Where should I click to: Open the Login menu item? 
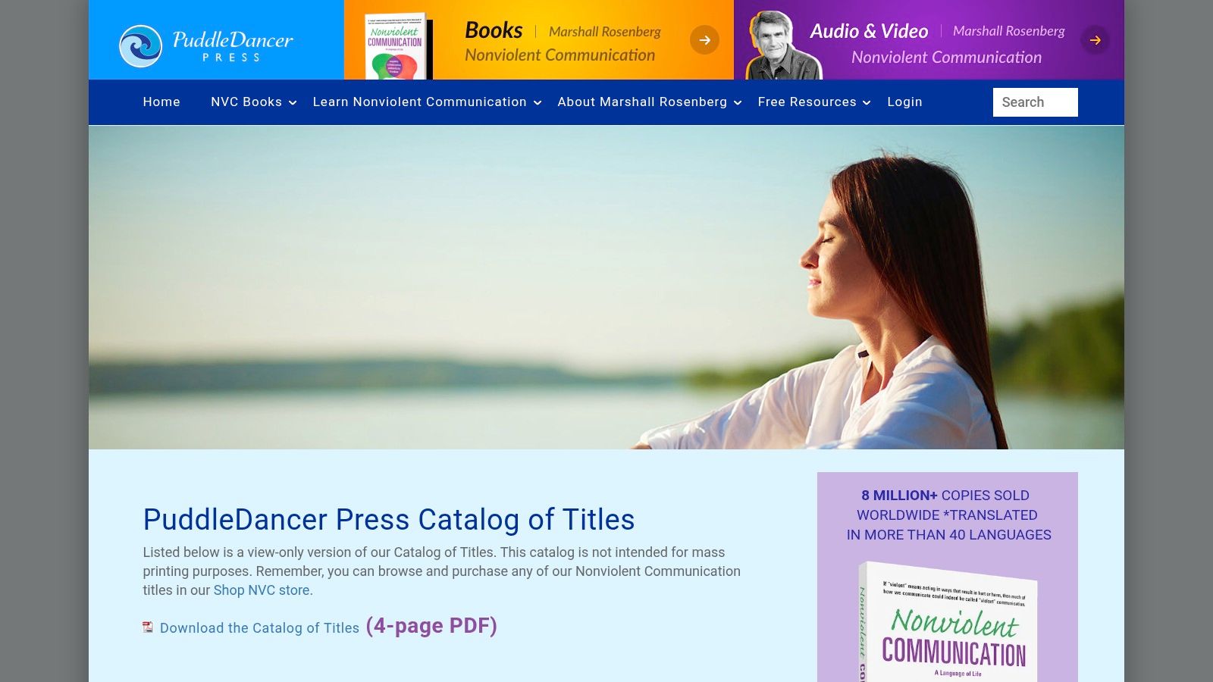(904, 102)
